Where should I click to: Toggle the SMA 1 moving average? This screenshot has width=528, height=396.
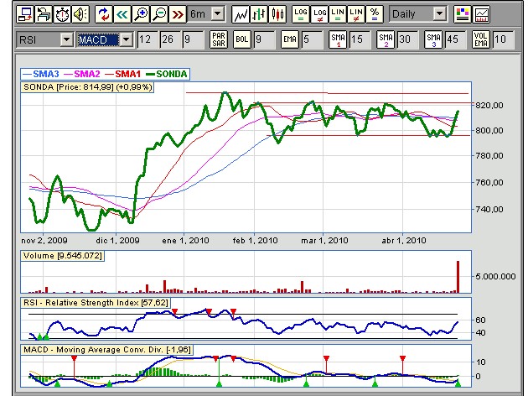pyautogui.click(x=337, y=39)
